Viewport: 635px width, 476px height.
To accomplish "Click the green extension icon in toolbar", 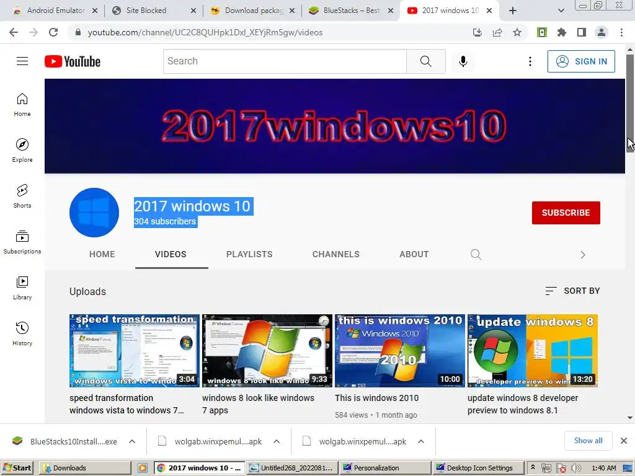I will pyautogui.click(x=542, y=32).
